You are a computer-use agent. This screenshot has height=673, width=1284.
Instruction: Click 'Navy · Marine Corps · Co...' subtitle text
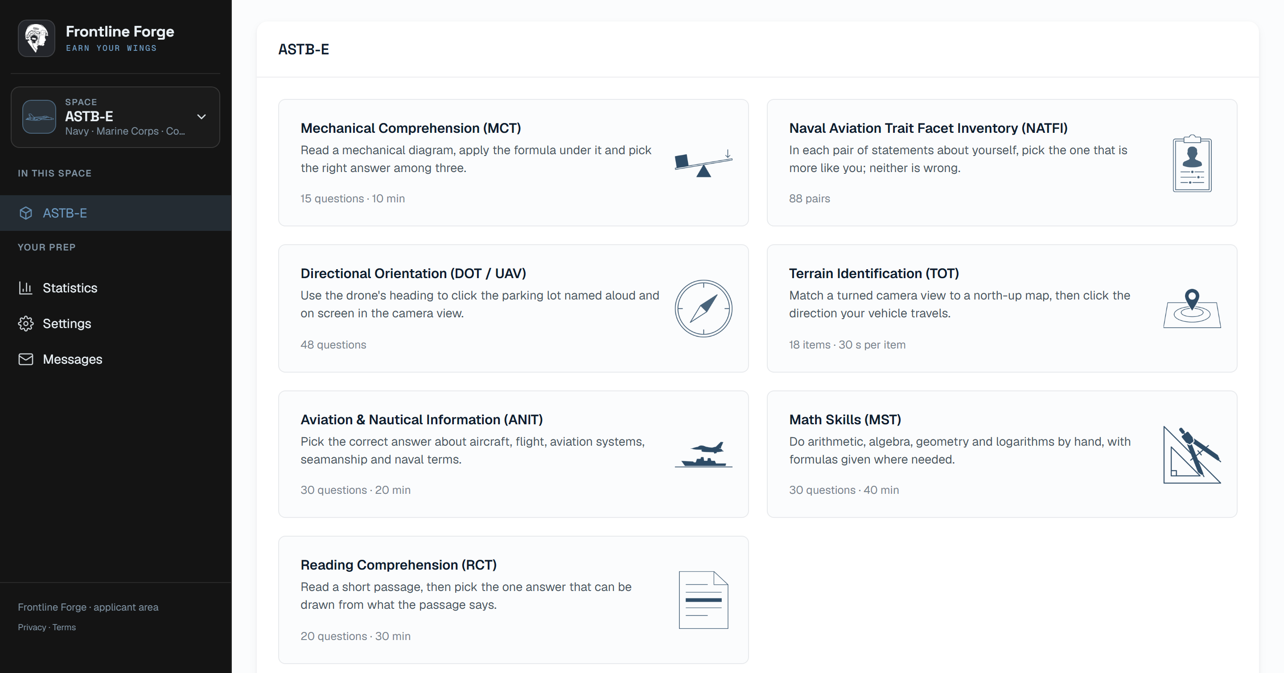pos(125,131)
